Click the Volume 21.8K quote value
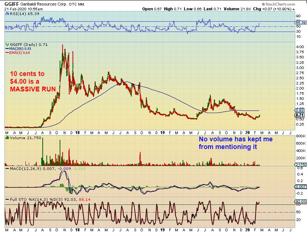The image size is (307, 232). 237,9
